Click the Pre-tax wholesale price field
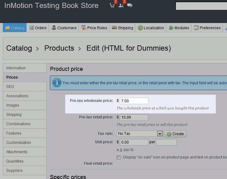The height and width of the screenshot is (179, 227). (x=134, y=101)
